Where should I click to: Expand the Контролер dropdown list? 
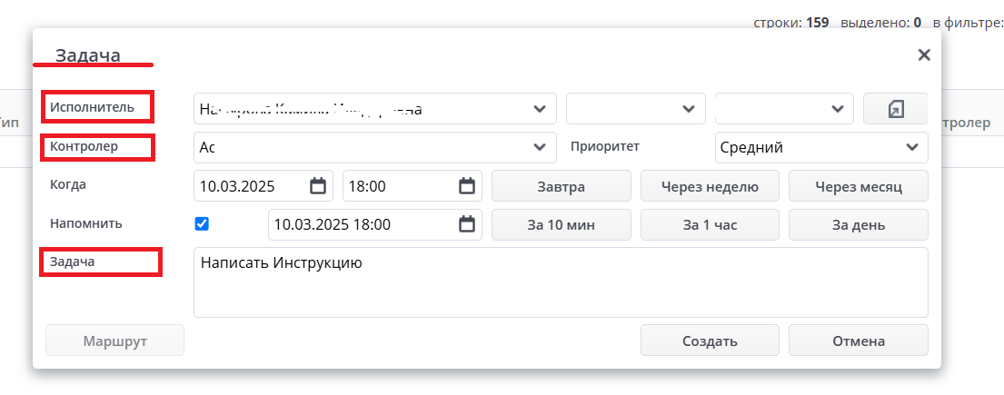point(539,147)
